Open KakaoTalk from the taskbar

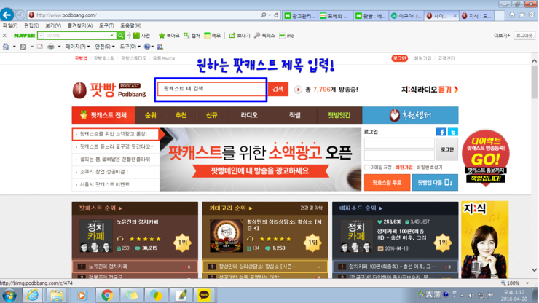pyautogui.click(x=204, y=295)
